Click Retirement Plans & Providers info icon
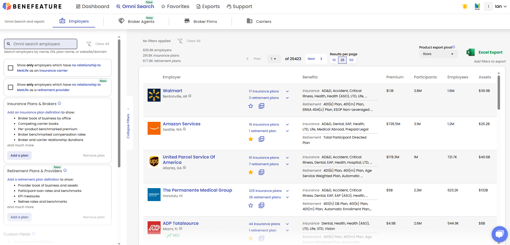Viewport: 510px width, 245px height. (65, 170)
